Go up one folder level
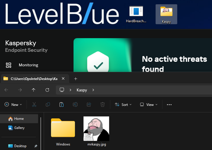Viewport: 212px width, 150px height. 33,90
